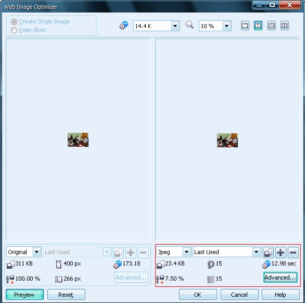
Task: Confirm with the OK button
Action: (x=198, y=295)
